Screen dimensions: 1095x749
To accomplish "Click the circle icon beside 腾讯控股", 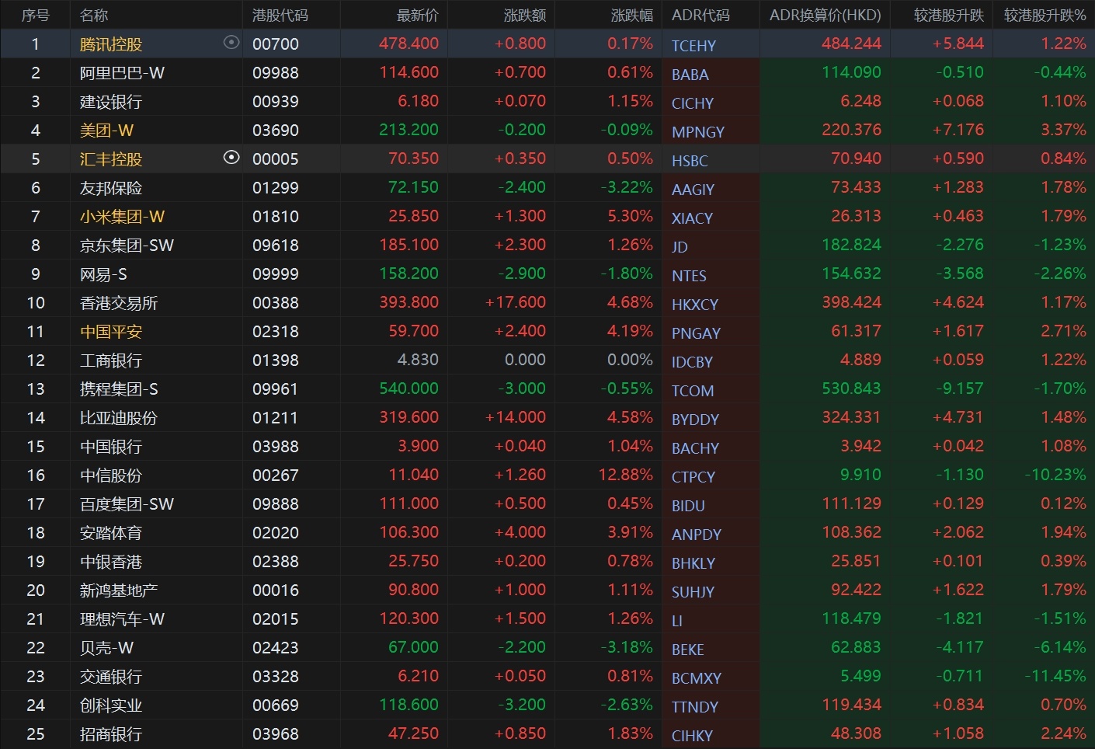I will pyautogui.click(x=231, y=43).
